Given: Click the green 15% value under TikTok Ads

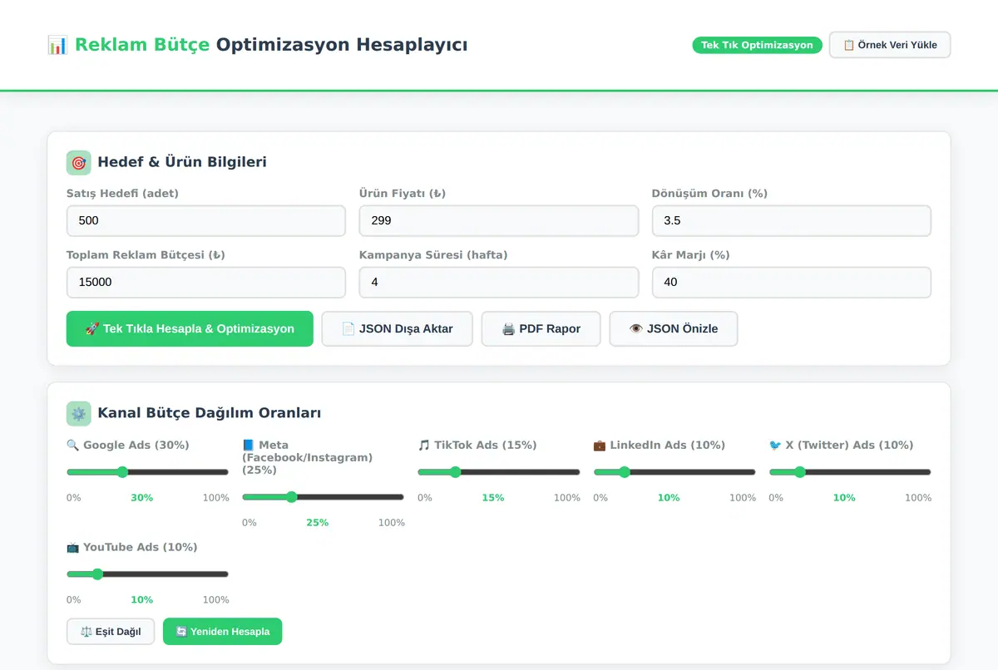Looking at the screenshot, I should click(493, 498).
